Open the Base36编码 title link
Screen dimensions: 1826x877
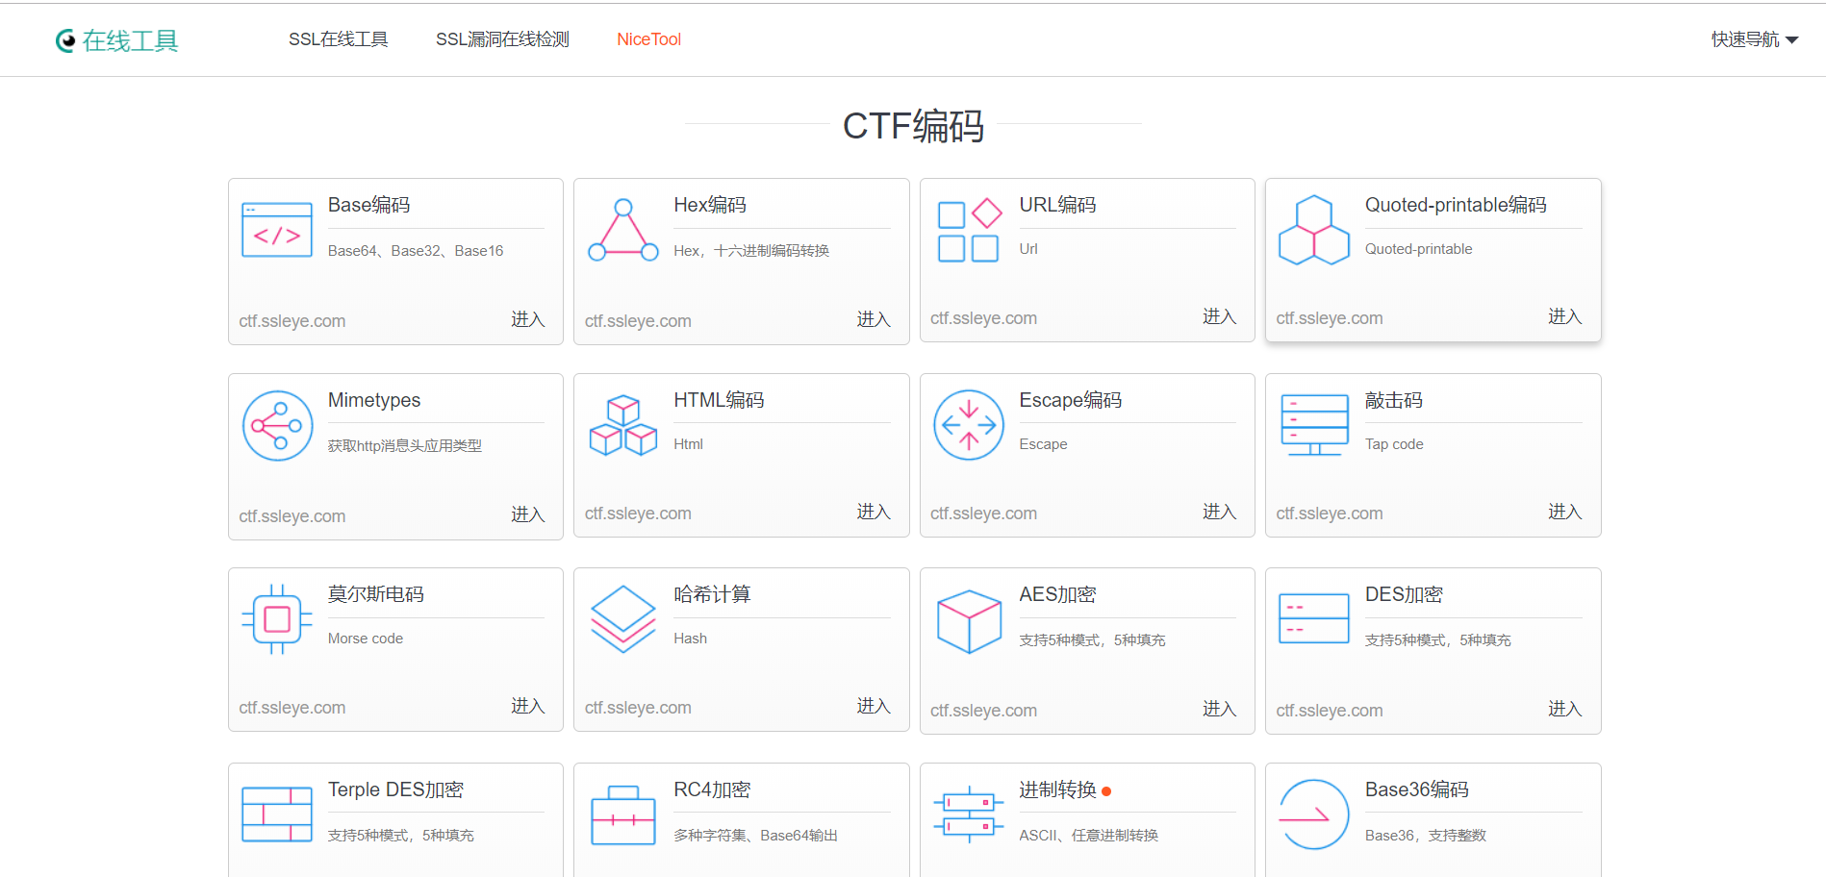[1417, 789]
